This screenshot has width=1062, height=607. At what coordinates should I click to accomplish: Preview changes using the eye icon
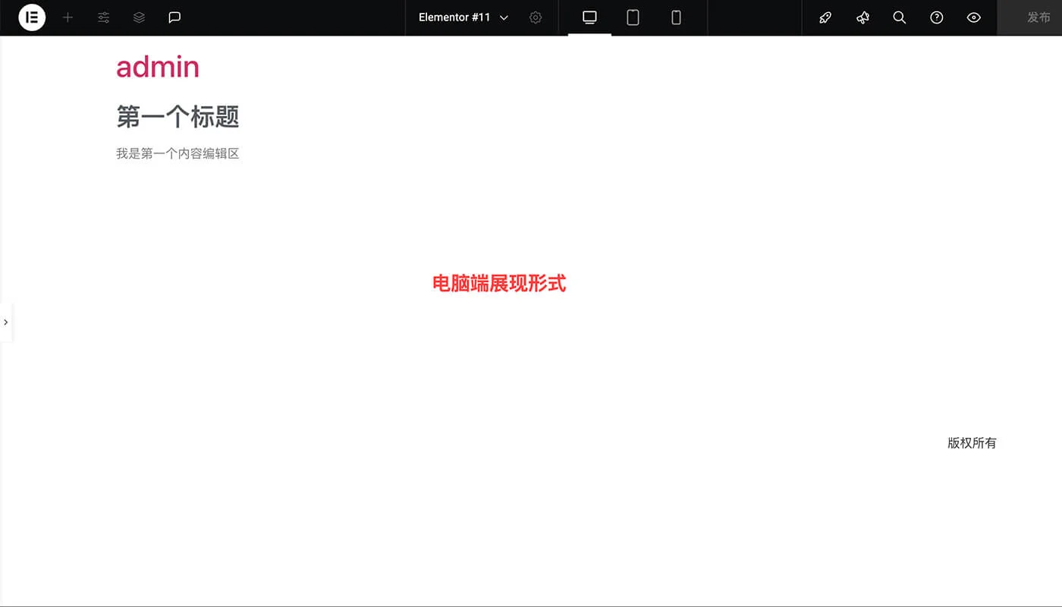(974, 17)
